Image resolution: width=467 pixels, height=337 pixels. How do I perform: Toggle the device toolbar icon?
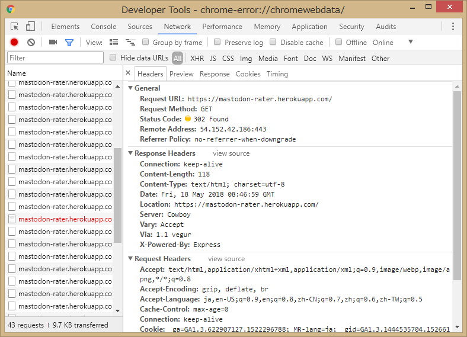tap(30, 27)
